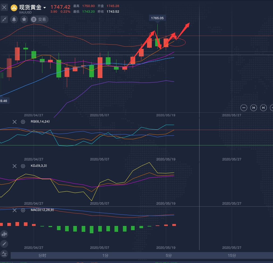Select the candlestick chart type icon
This screenshot has width=273, height=263.
coord(4,234)
